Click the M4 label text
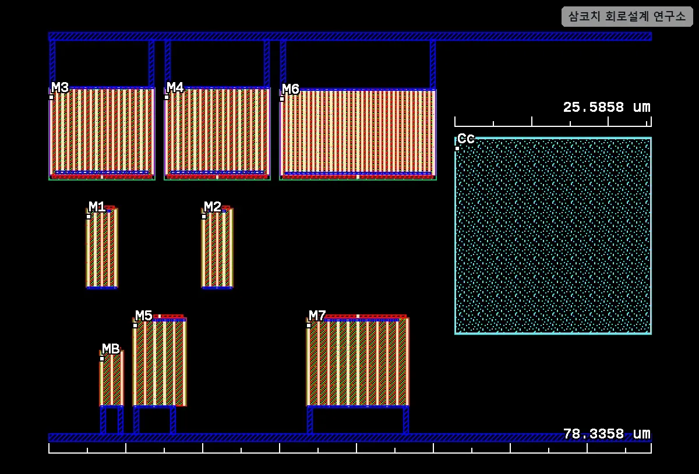Viewport: 699px width, 474px height. pos(175,88)
